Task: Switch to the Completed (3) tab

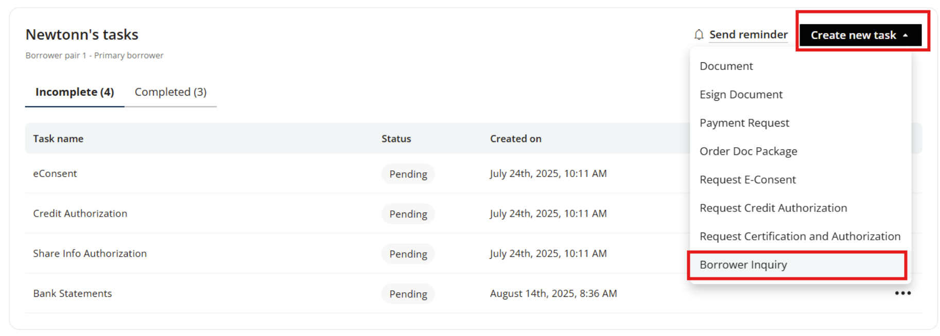Action: (x=170, y=92)
